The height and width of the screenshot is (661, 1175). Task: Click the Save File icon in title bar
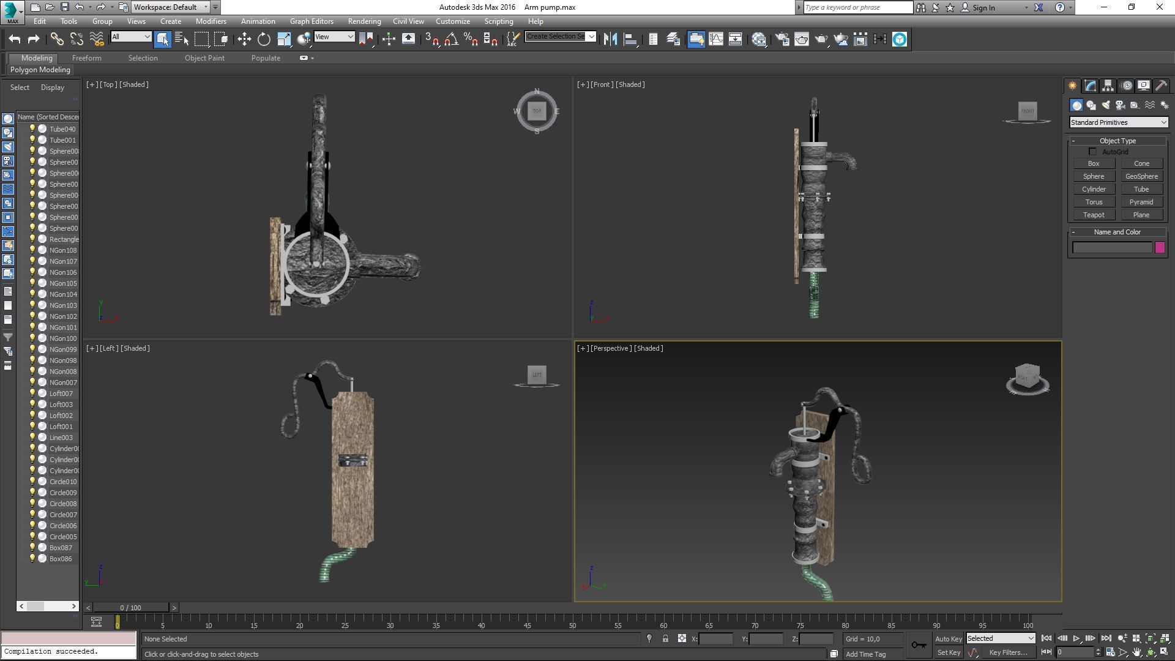point(64,7)
